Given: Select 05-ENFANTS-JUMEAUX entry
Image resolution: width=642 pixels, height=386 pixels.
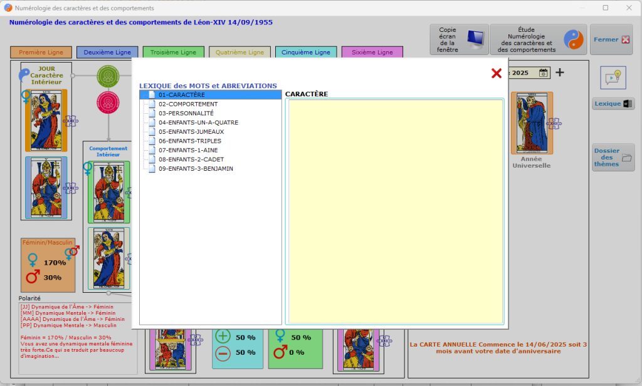Looking at the screenshot, I should (x=191, y=132).
